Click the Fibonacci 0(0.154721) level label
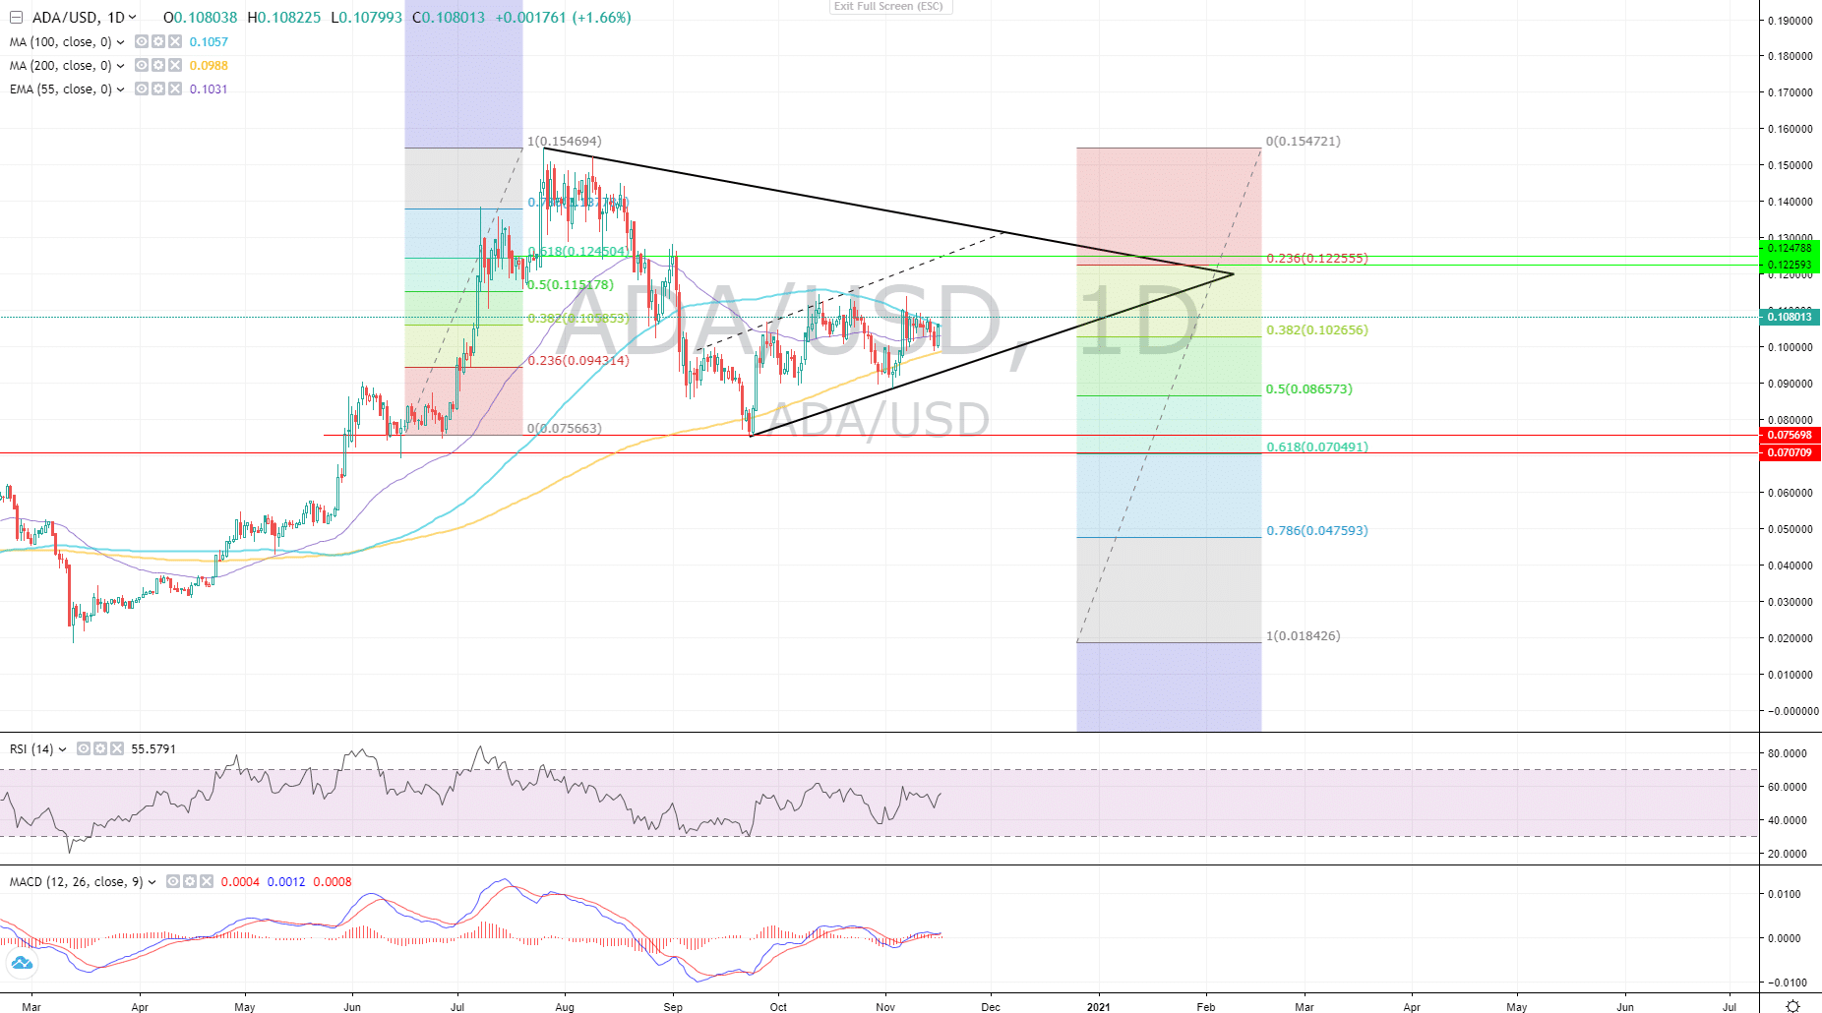Viewport: 1822px width, 1013px height. pyautogui.click(x=1304, y=142)
